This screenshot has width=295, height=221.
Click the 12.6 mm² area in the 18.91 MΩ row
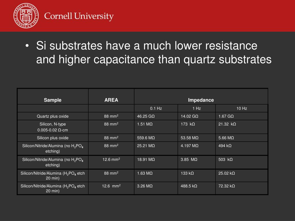(111, 159)
